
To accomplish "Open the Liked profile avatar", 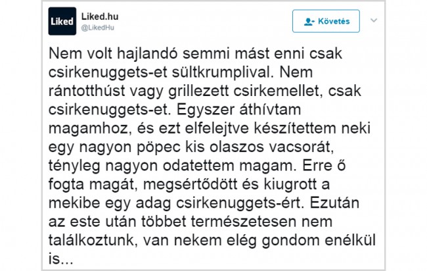I will point(62,21).
